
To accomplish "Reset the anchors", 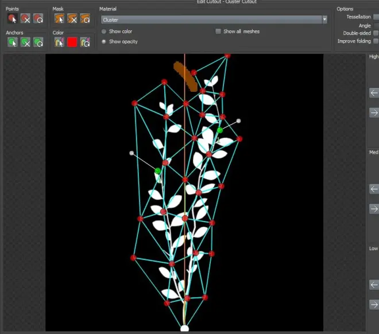I will (38, 42).
